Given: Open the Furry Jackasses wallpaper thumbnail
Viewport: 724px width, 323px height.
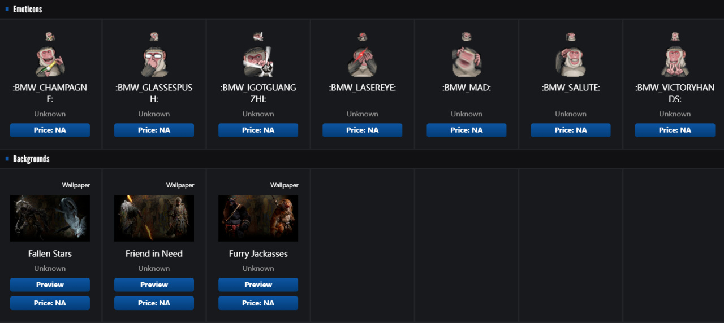Looking at the screenshot, I should click(258, 219).
